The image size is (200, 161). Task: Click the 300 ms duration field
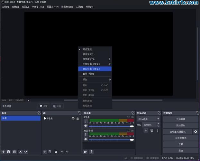tap(149, 125)
